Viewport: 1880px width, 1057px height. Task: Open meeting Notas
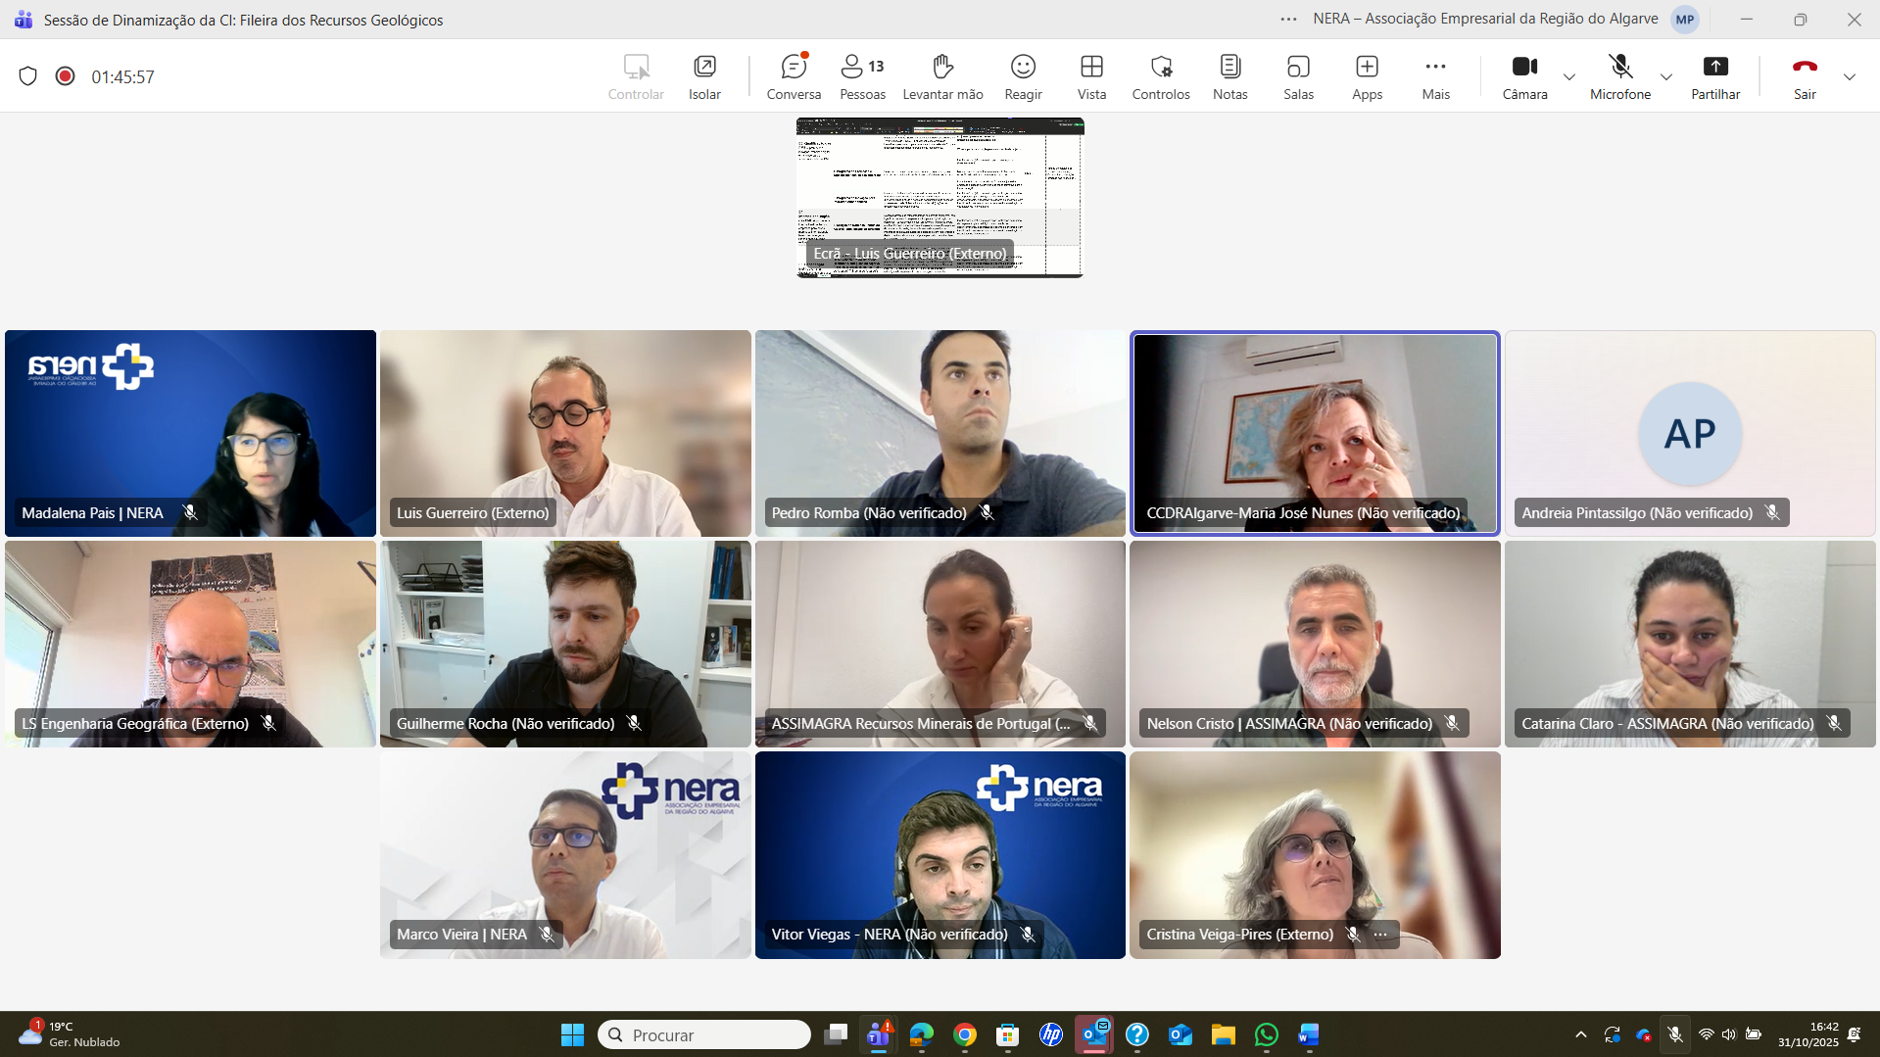(1229, 76)
